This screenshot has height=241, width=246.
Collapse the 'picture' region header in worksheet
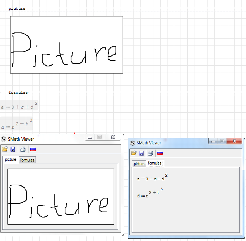tap(17, 9)
